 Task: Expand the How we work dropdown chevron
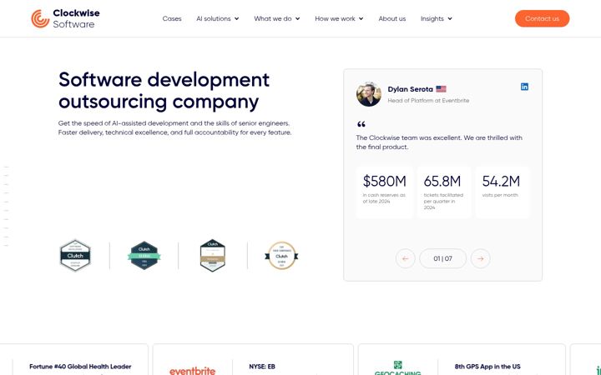click(x=361, y=18)
